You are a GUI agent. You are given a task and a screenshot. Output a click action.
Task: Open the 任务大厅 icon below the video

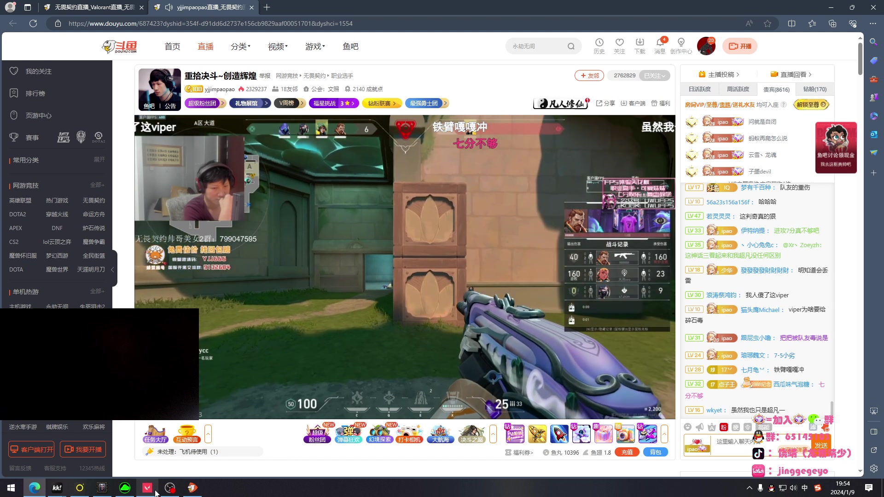(x=155, y=434)
